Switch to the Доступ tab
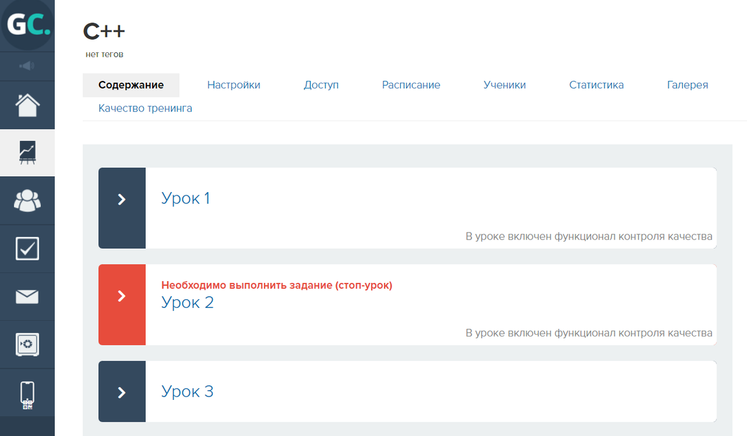The image size is (747, 436). tap(321, 85)
